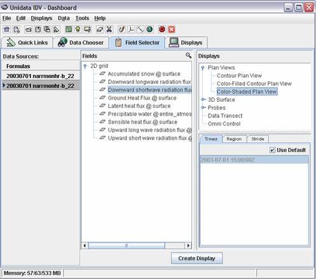This screenshot has height=279, width=316.
Task: Click the Fields horizontal scrollbar thumb
Action: point(127,246)
